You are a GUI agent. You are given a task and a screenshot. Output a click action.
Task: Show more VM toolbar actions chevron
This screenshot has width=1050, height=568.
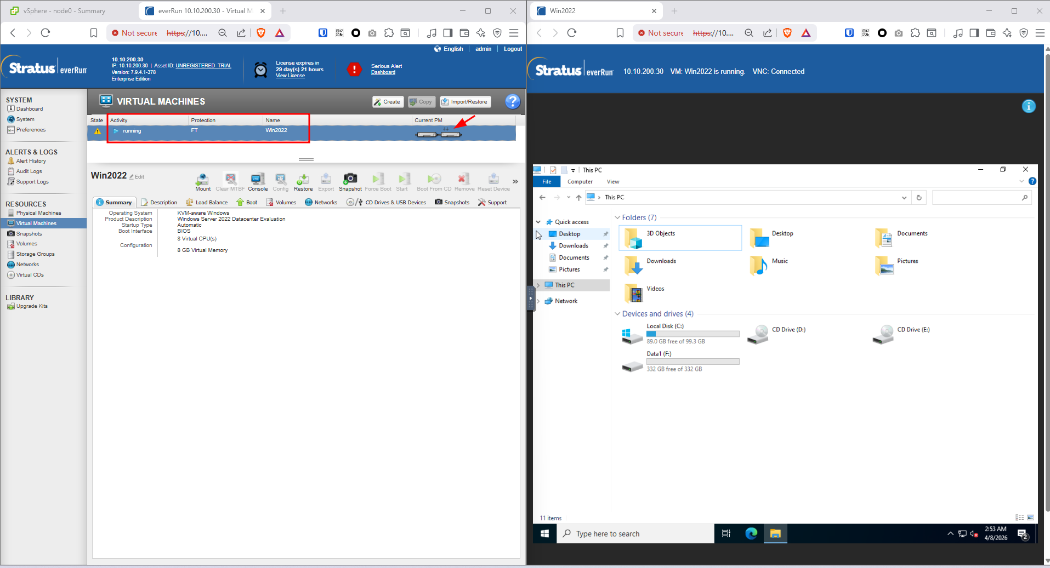click(x=515, y=181)
